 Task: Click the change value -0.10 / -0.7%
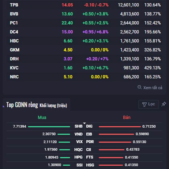pos(96,5)
